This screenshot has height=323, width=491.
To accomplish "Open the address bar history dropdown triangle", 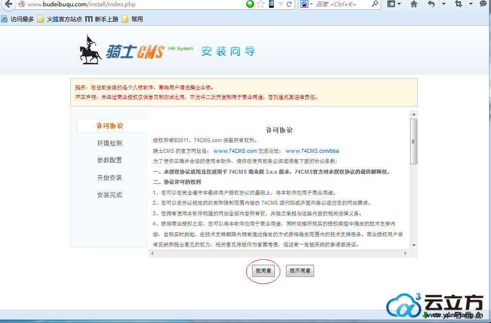I will tap(281, 4).
